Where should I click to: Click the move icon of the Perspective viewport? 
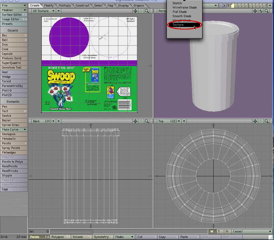coord(255,11)
